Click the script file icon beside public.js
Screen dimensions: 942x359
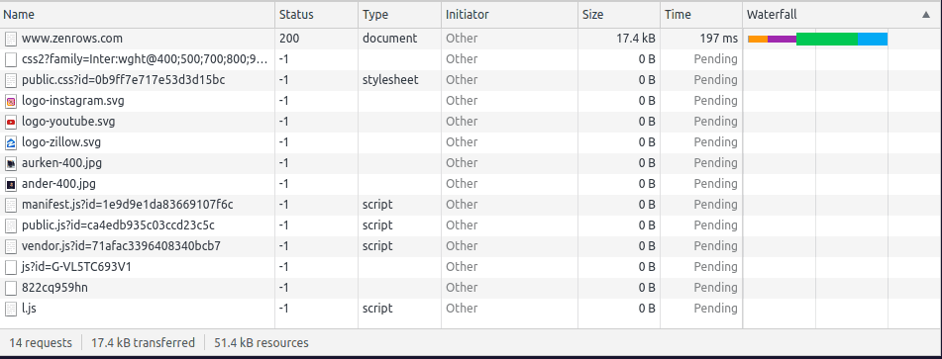[11, 225]
